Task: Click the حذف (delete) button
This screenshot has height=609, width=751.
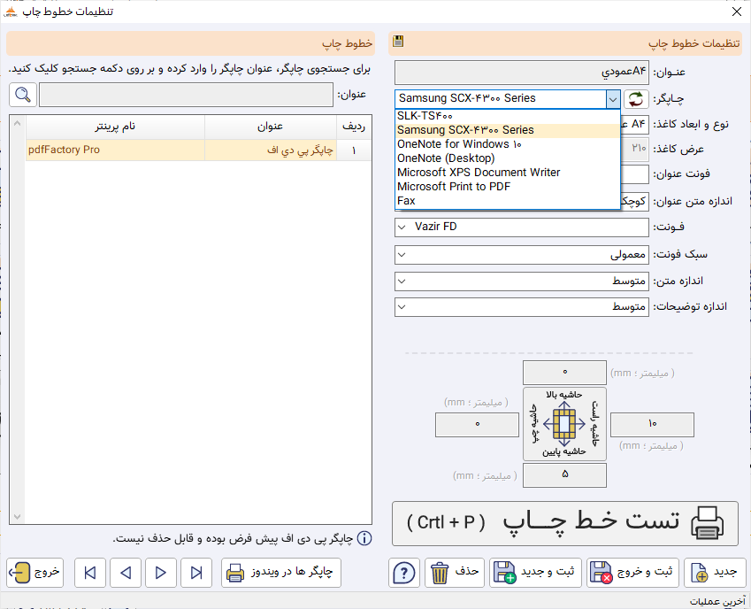Action: [455, 573]
